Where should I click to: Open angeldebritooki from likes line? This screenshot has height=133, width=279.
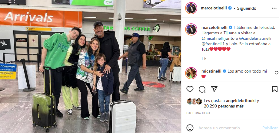click(x=241, y=101)
